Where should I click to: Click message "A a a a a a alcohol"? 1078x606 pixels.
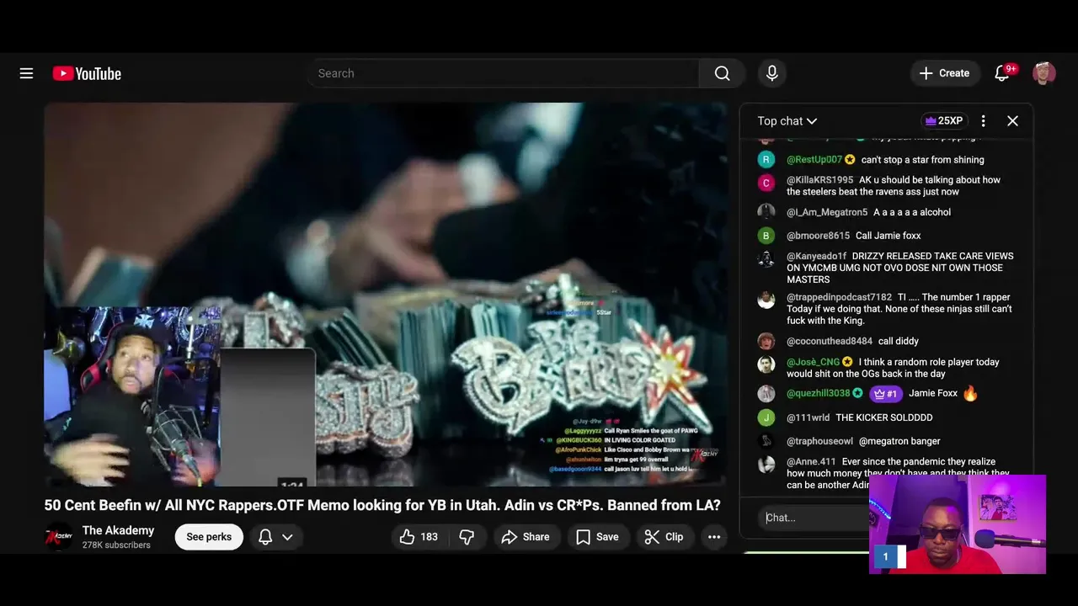pos(912,213)
